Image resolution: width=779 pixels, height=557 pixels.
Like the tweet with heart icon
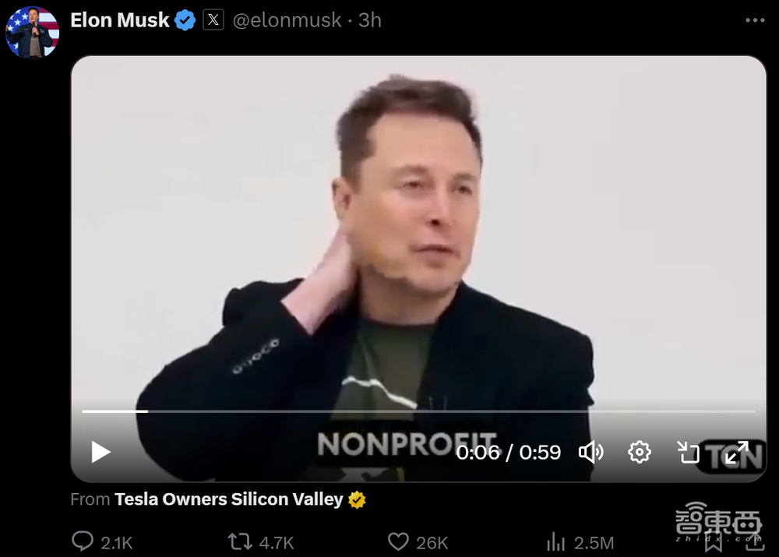coord(398,541)
